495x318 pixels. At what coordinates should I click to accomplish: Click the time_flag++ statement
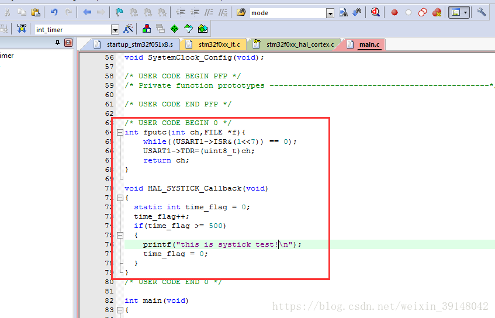[x=161, y=217]
